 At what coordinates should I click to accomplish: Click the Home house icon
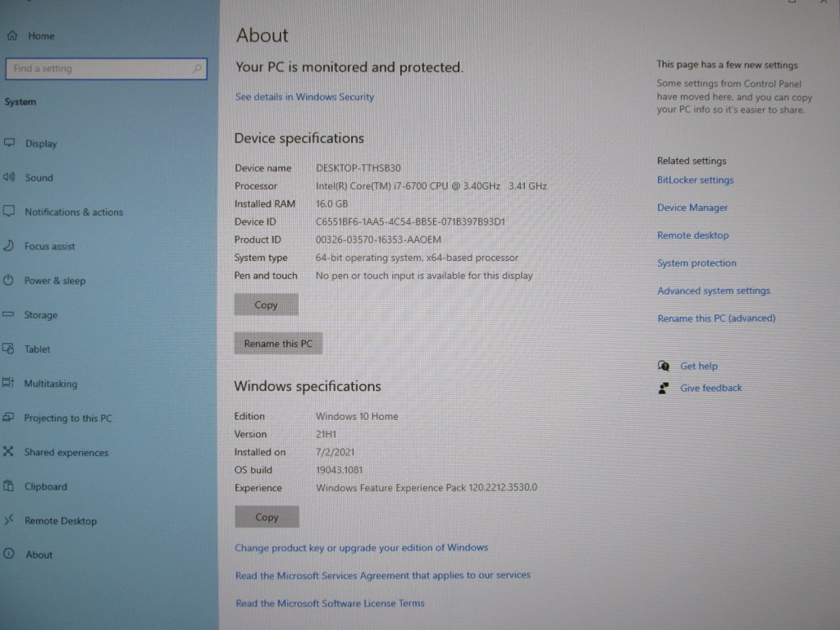point(12,35)
